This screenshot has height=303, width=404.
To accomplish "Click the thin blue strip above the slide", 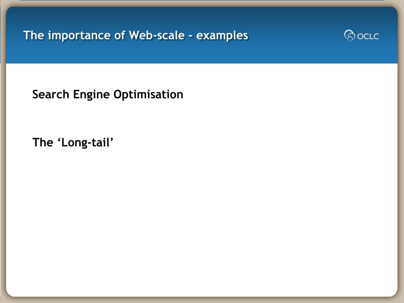I will tap(202, 0).
